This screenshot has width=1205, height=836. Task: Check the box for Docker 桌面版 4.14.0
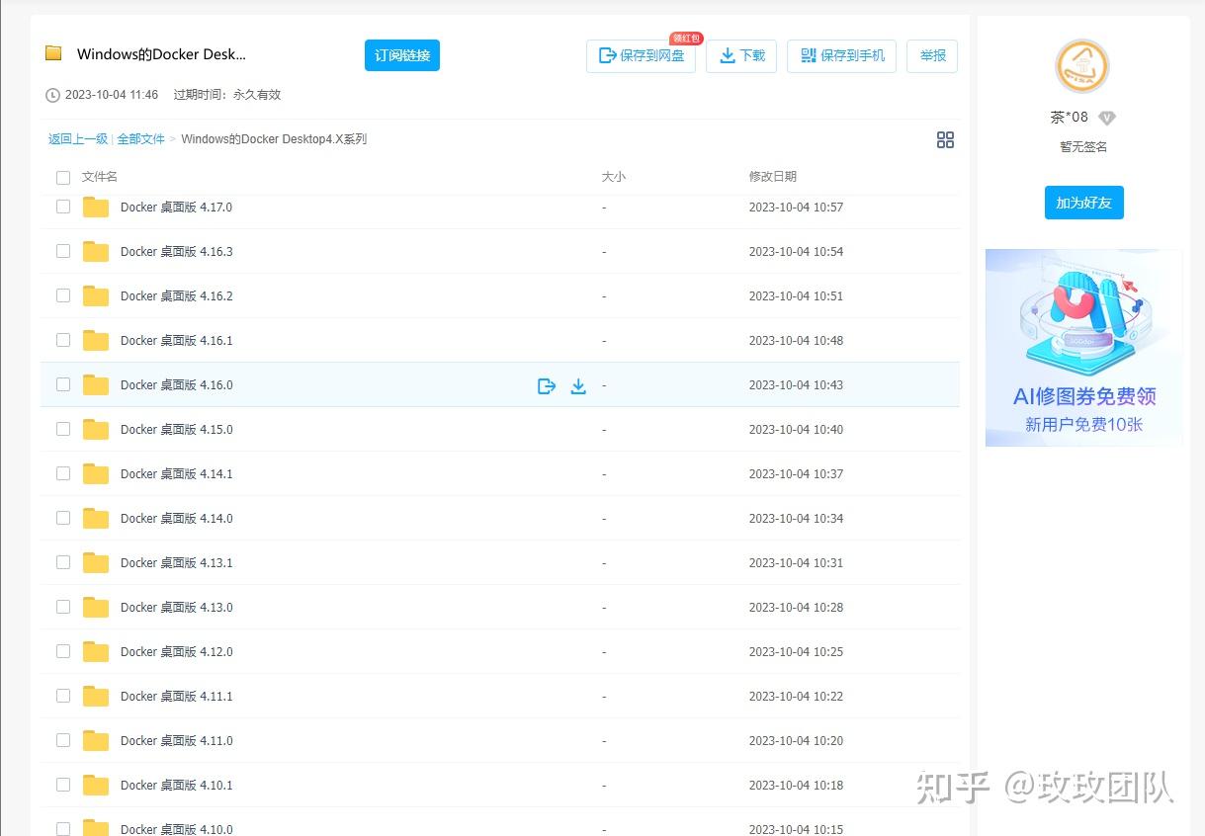tap(63, 518)
